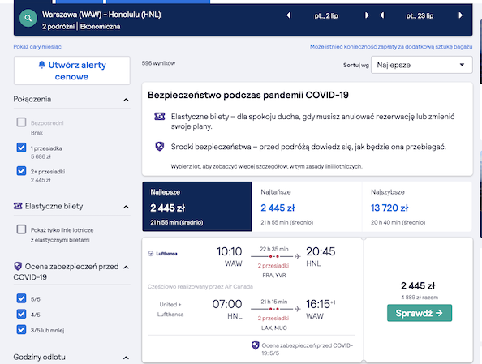Click the green Sprawdź button
Screen dimensions: 482x364
[420, 313]
